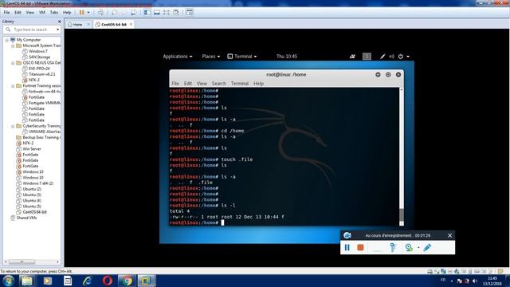Select Windows 7 x64 (2) in library
This screenshot has width=510, height=287.
coord(37,183)
